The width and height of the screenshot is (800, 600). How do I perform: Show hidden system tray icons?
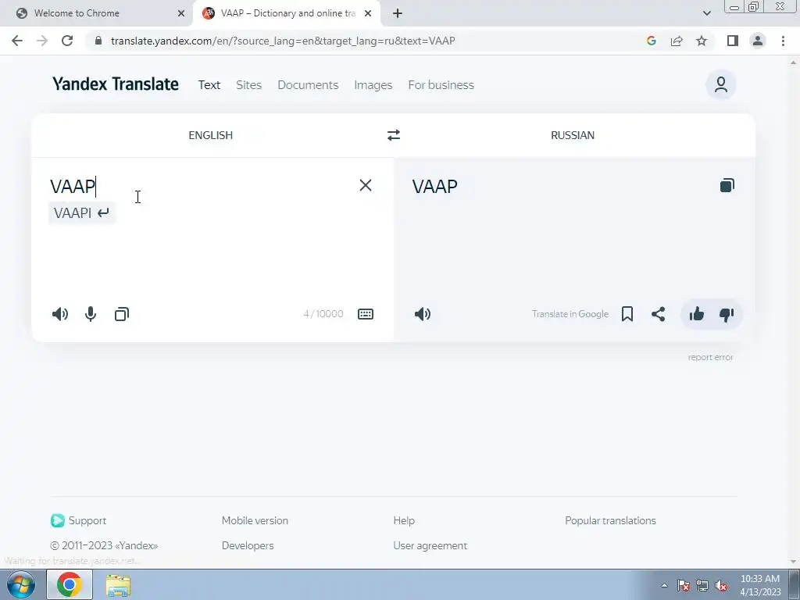pos(664,585)
